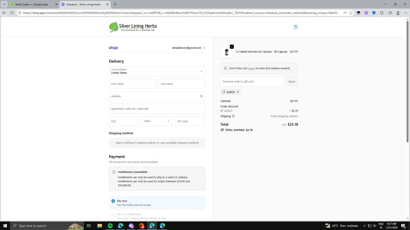This screenshot has height=230, width=410.
Task: Focus the Address input field
Action: tap(157, 96)
